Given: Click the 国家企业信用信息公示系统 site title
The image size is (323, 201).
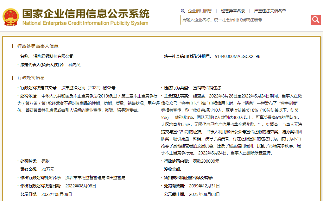Looking at the screenshot, I should [x=85, y=14].
